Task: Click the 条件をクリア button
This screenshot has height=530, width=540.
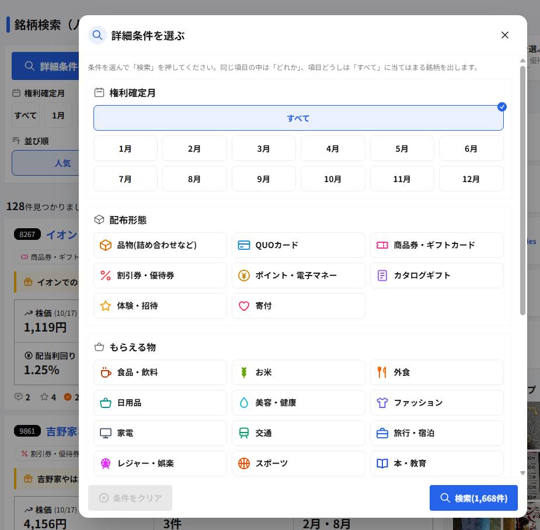Action: [x=130, y=498]
